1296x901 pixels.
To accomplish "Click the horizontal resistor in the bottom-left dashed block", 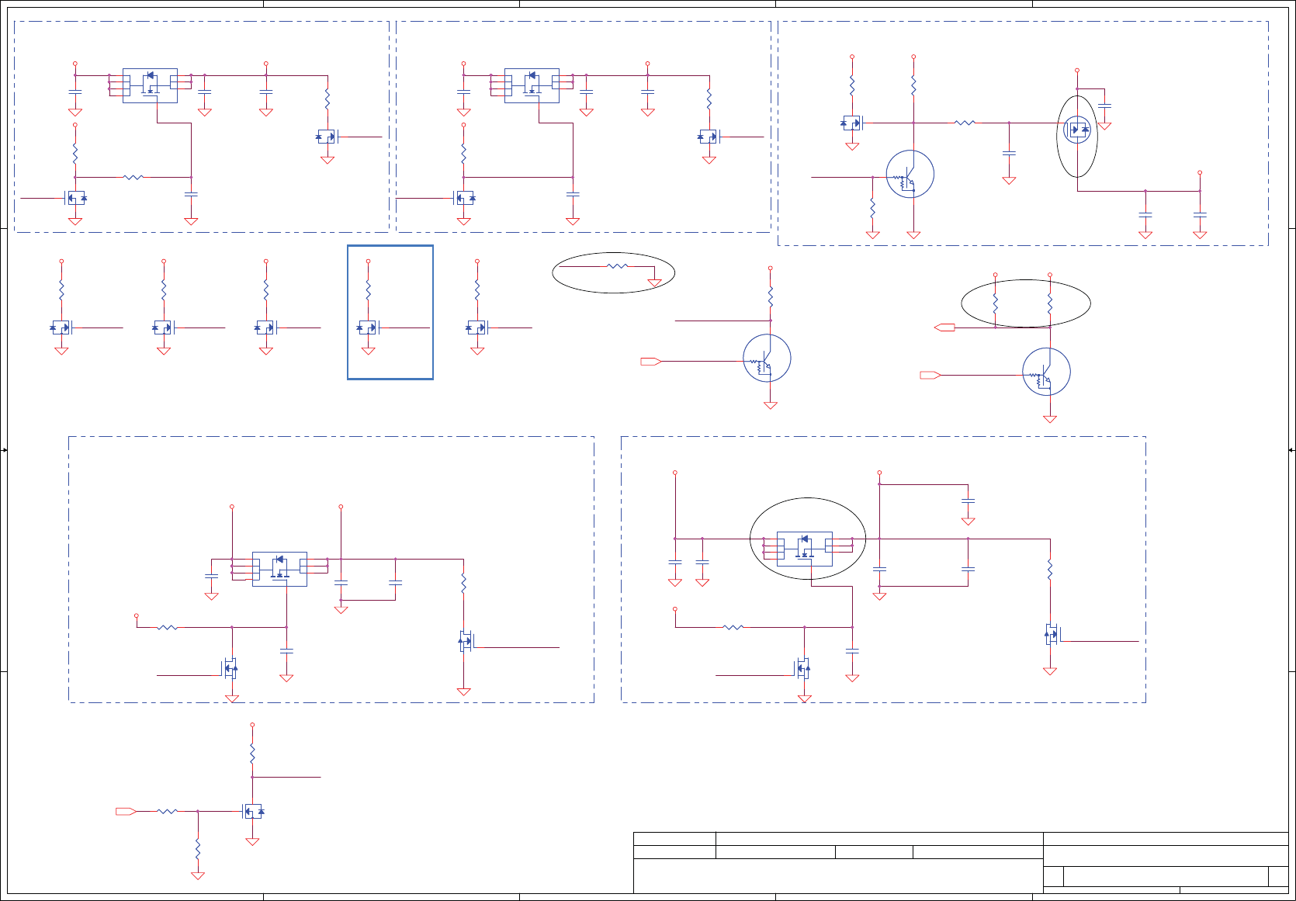I will tap(168, 627).
